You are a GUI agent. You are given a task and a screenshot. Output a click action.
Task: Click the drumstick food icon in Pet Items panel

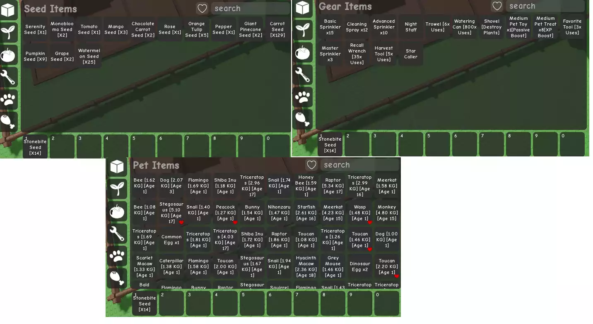pyautogui.click(x=117, y=278)
